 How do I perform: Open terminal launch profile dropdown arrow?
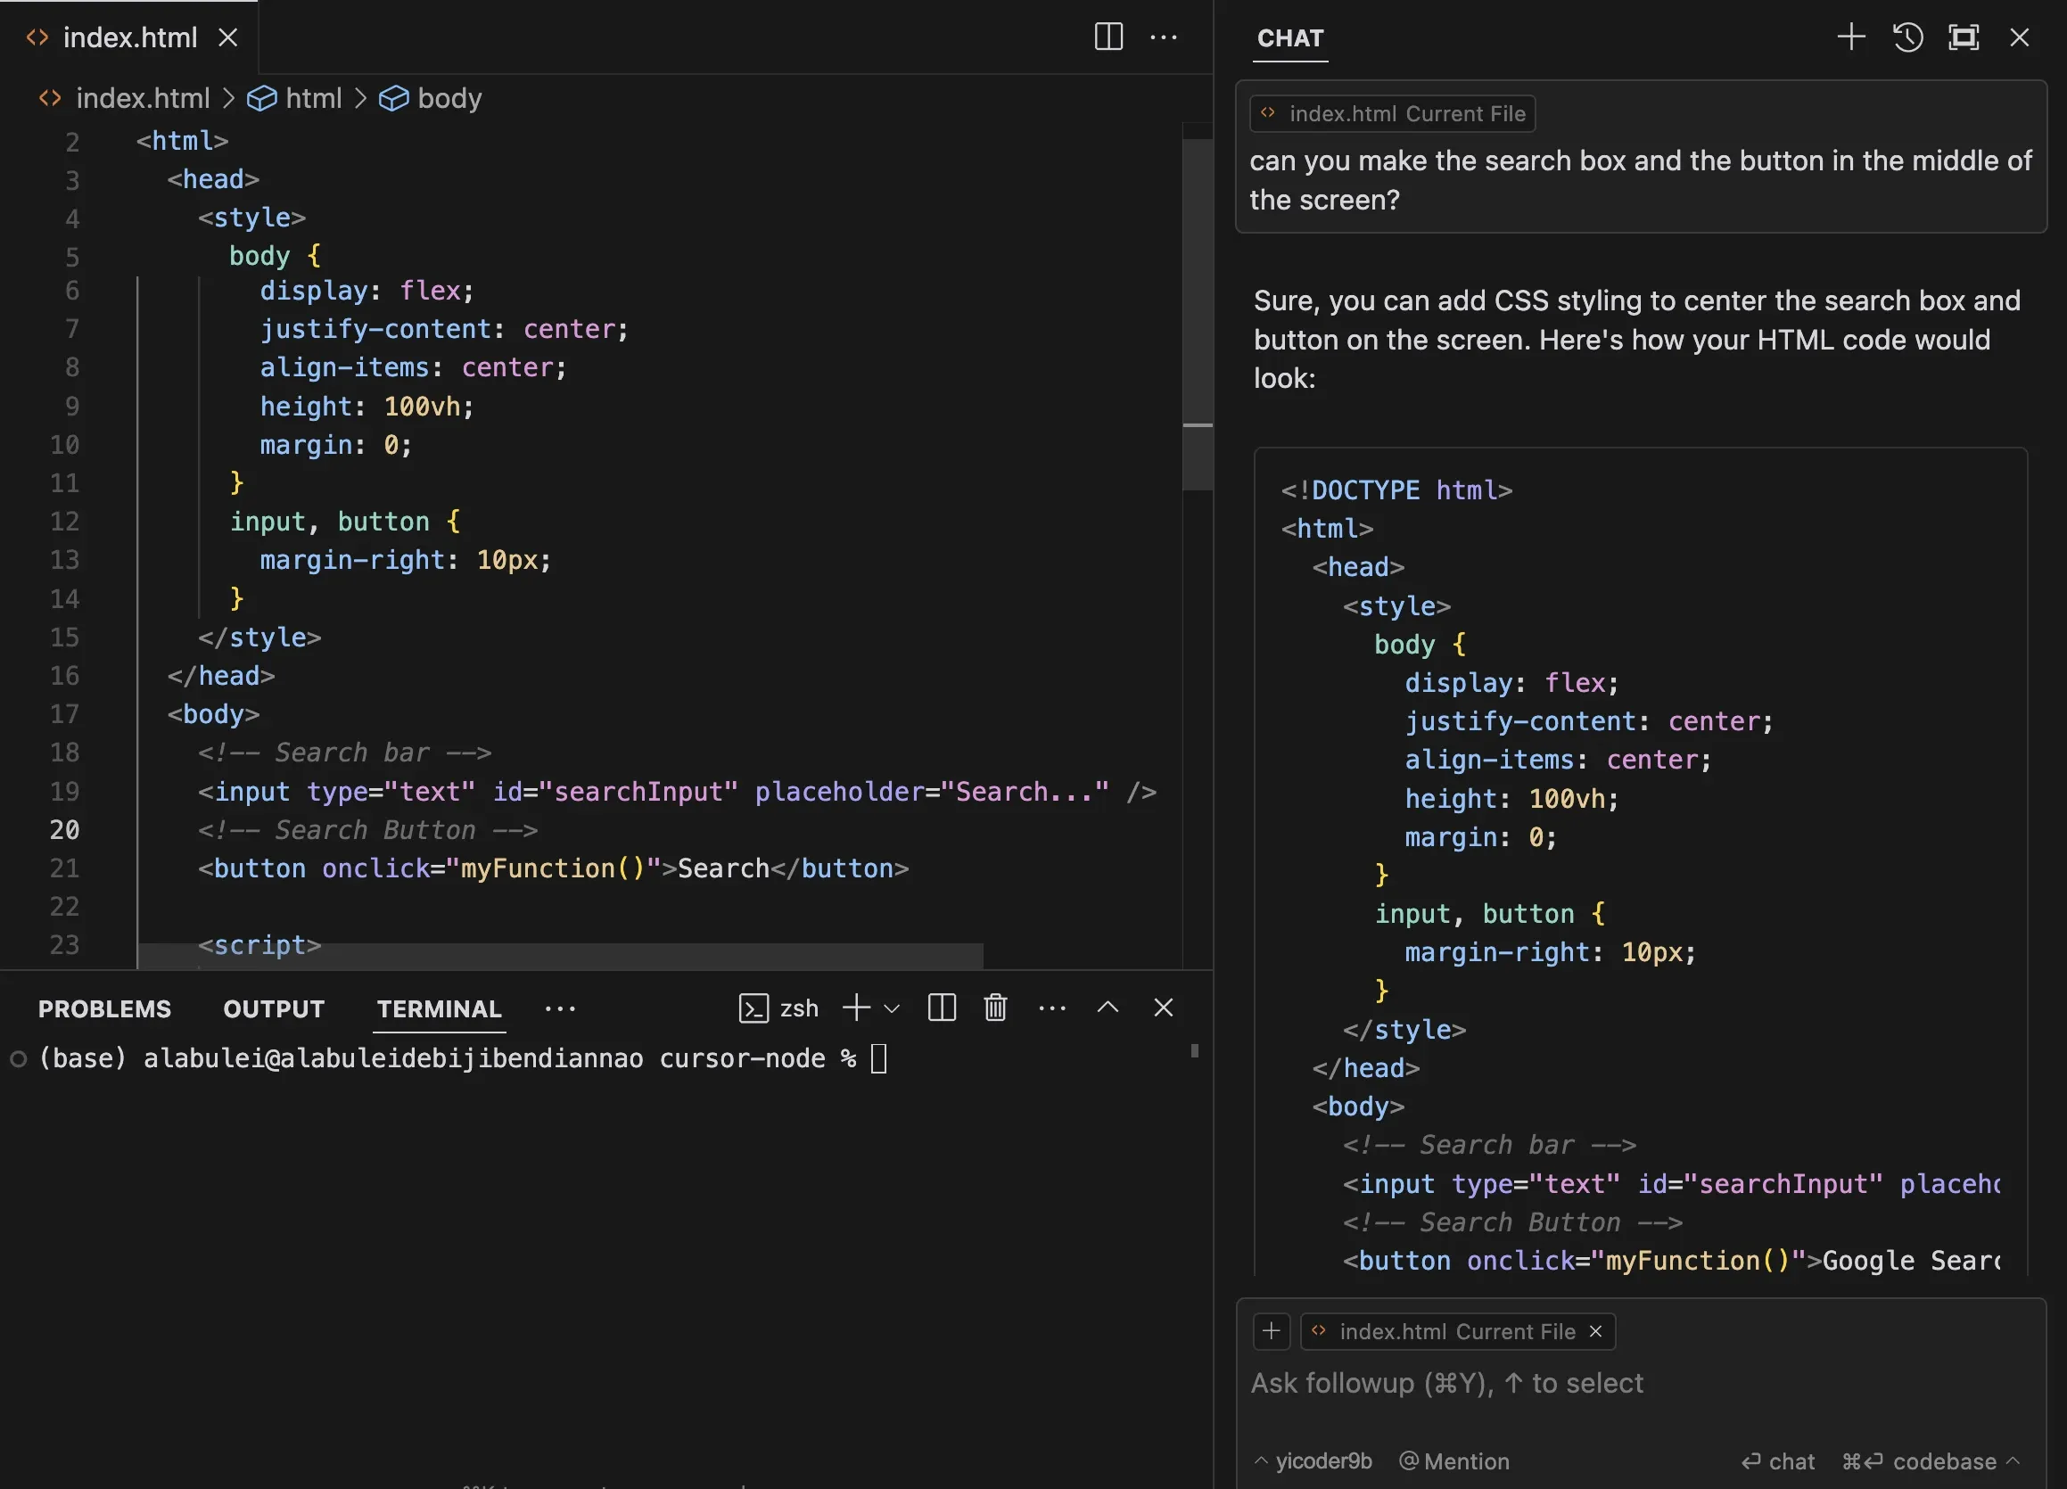coord(893,1008)
